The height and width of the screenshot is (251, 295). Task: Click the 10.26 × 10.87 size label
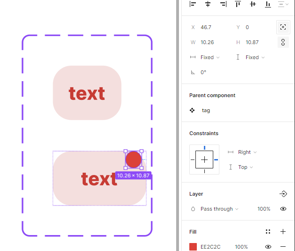(x=133, y=175)
